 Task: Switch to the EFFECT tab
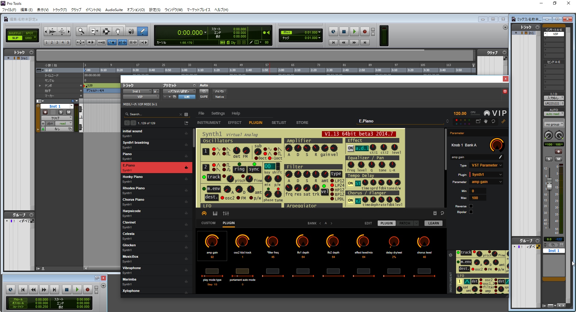coord(235,123)
